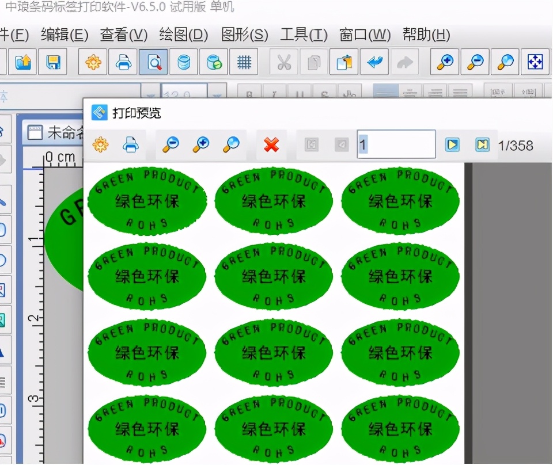The width and height of the screenshot is (553, 465).
Task: Open the 绘图(D) menu
Action: click(x=182, y=35)
